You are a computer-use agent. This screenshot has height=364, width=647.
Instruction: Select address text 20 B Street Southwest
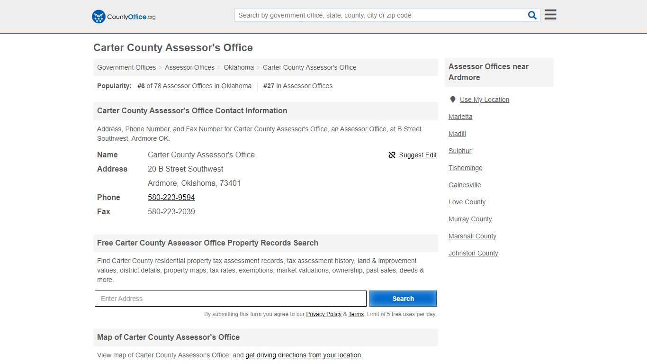(186, 169)
